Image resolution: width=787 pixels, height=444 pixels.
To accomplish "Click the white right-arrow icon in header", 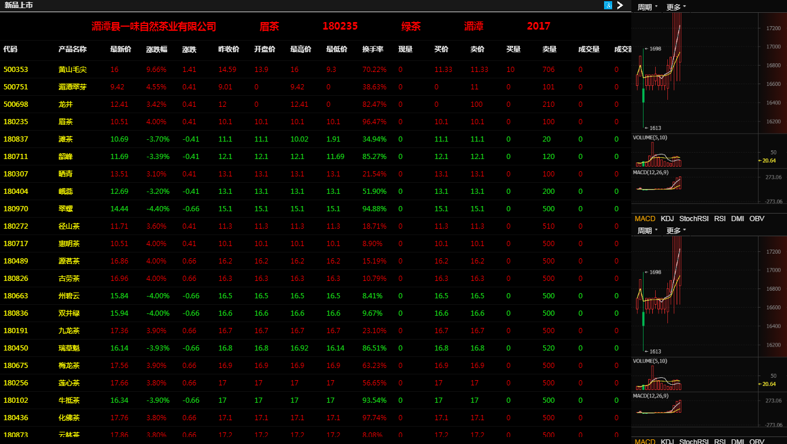I will pyautogui.click(x=620, y=5).
